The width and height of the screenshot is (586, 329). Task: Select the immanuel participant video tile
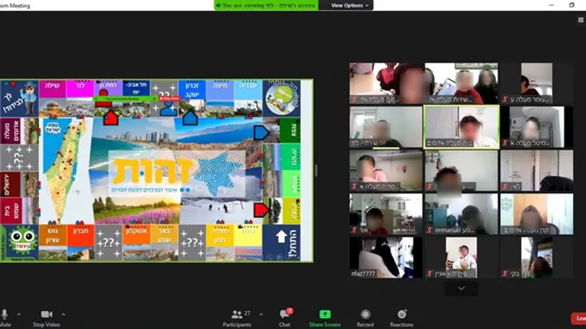tap(461, 214)
